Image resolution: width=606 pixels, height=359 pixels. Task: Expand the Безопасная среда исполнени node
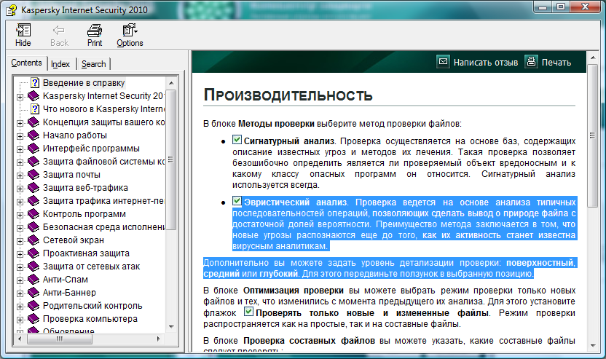(x=20, y=228)
